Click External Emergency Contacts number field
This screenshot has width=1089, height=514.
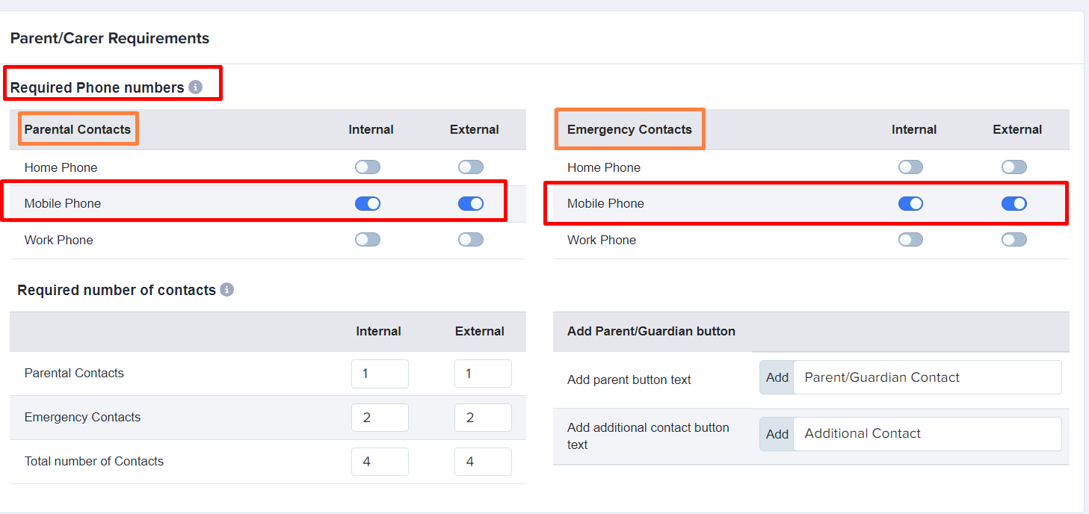click(483, 418)
